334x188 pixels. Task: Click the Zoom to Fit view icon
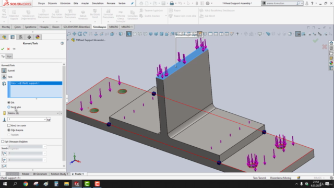69,34
